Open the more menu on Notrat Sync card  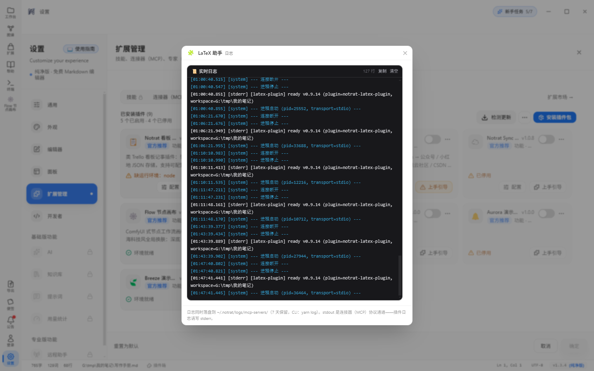click(561, 139)
